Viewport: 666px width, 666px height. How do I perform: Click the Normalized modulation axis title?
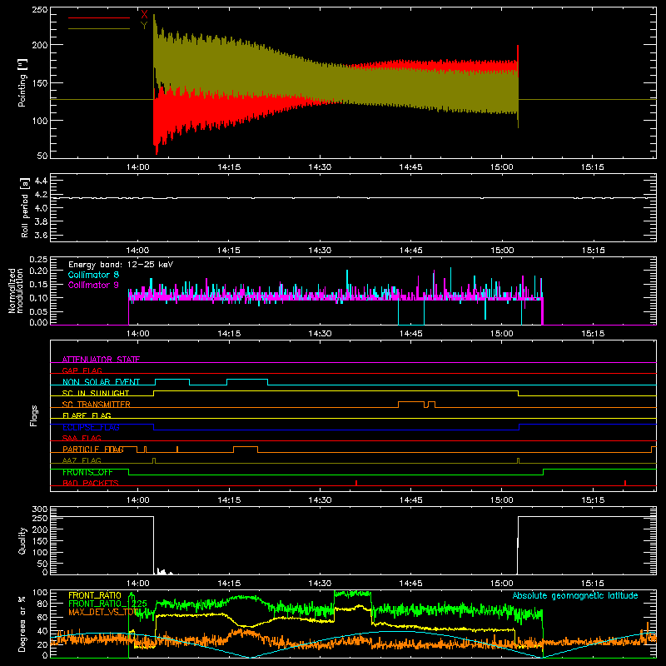(x=16, y=291)
